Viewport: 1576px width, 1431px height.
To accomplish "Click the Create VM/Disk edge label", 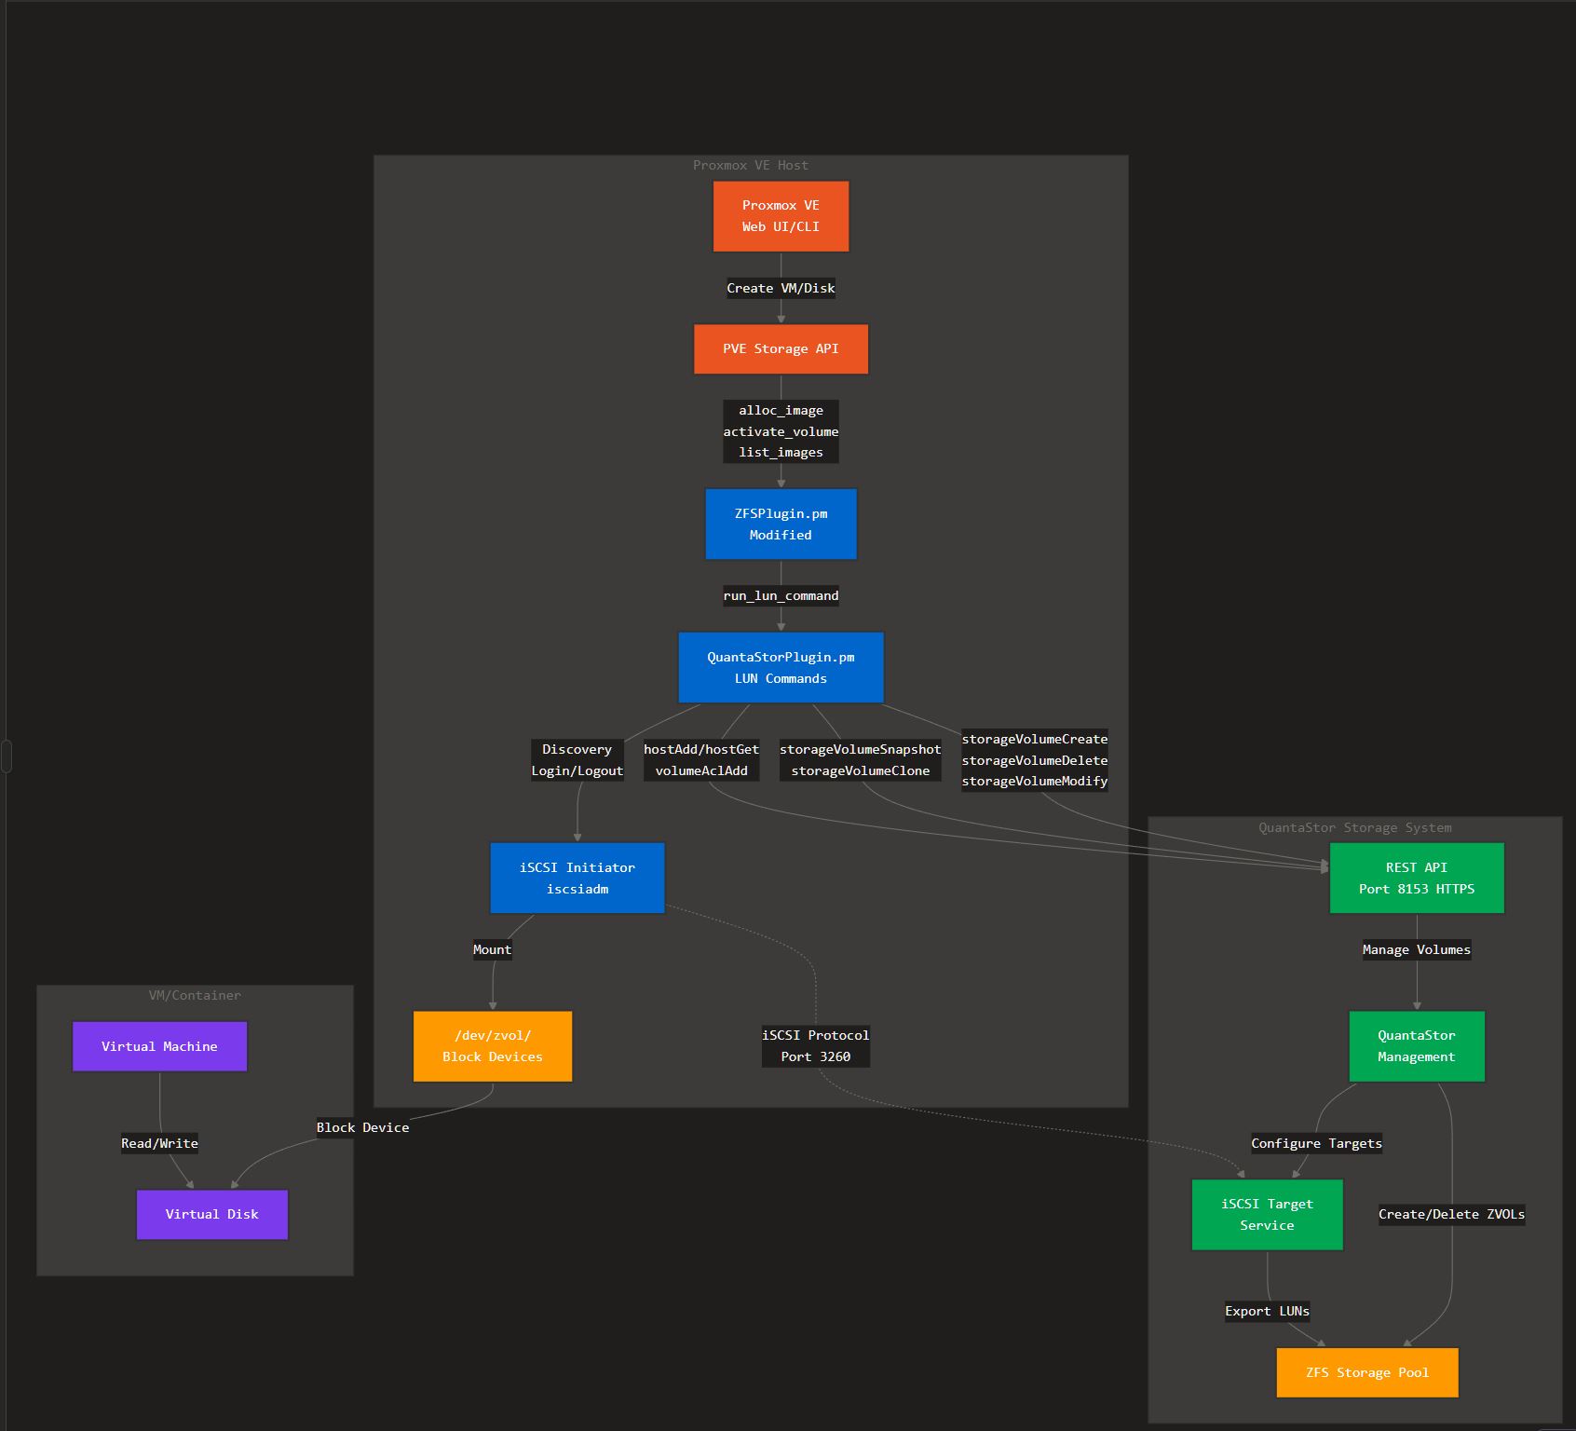I will 781,288.
